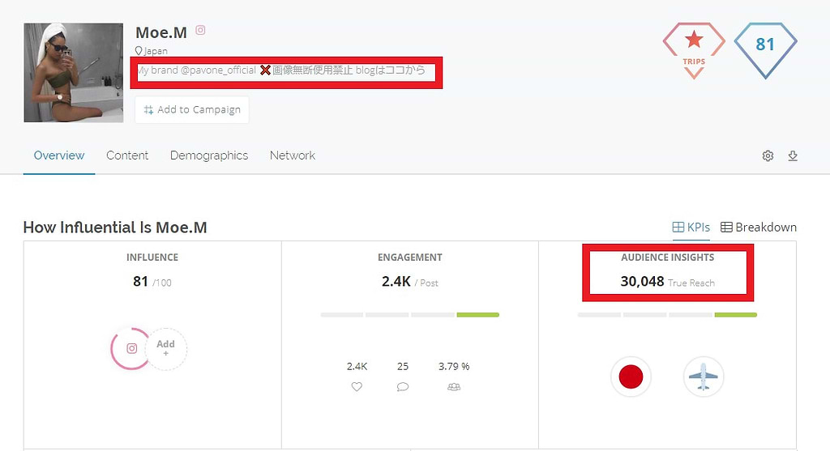Select the Overview tab
Screen dimensions: 830x451
tap(59, 155)
